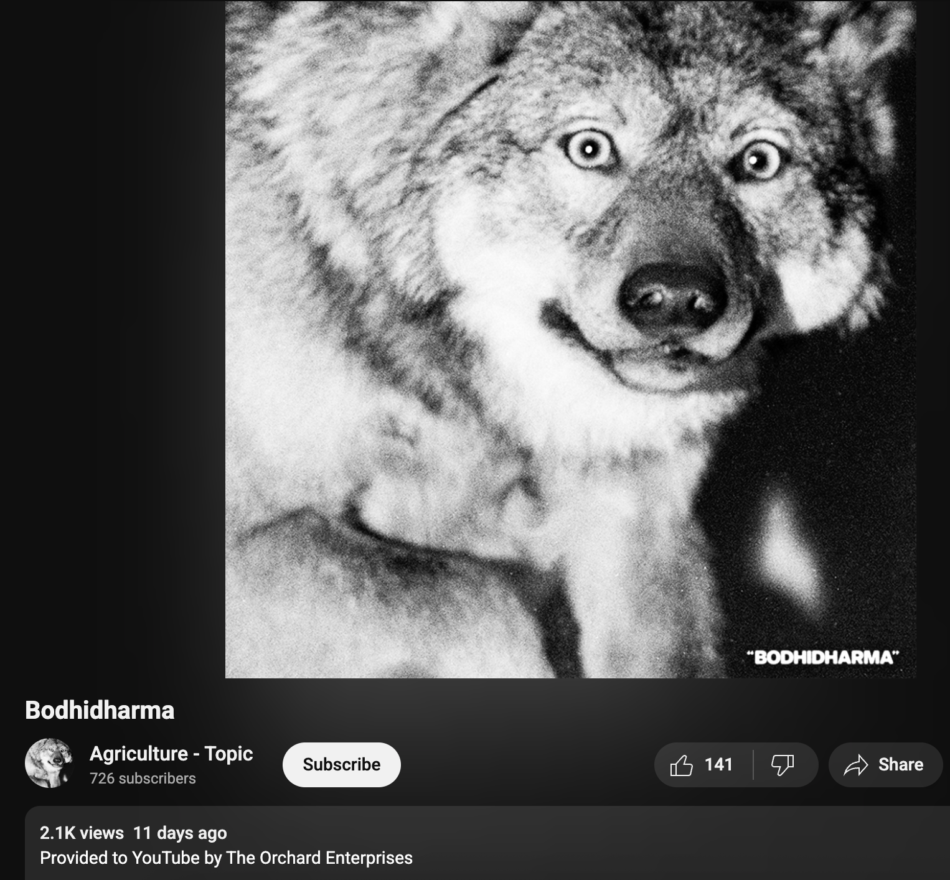Click the wolf album art video player
This screenshot has height=880, width=950.
pos(570,339)
